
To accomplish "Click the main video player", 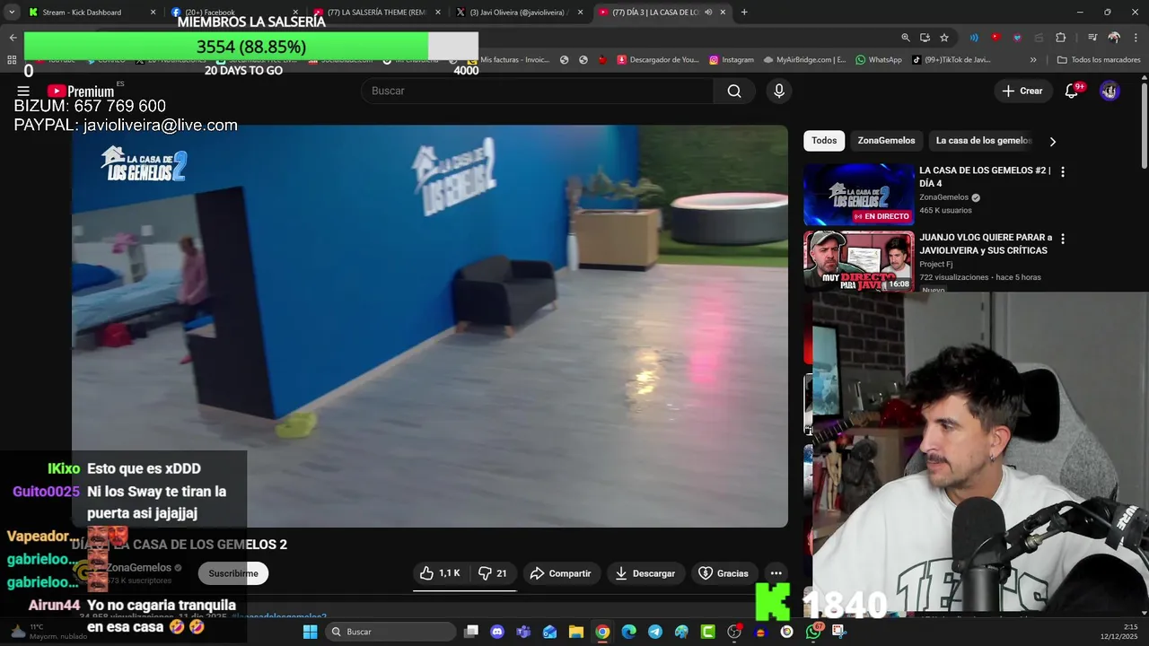I will [x=430, y=326].
